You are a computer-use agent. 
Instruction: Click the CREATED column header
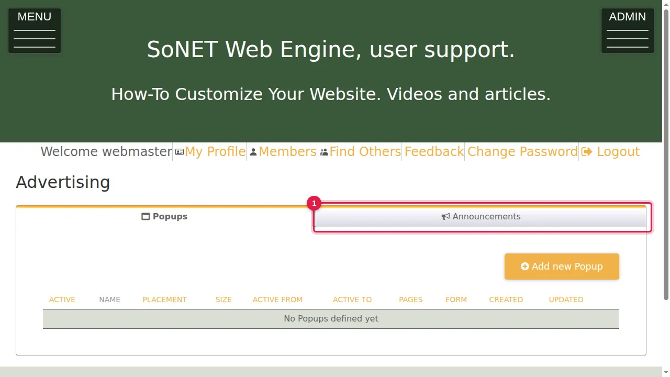click(506, 300)
